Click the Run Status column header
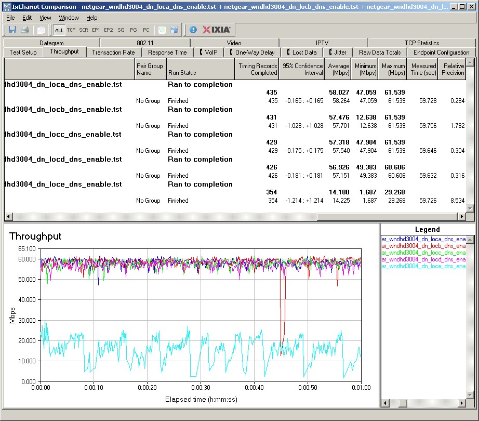This screenshot has width=479, height=421. click(201, 69)
